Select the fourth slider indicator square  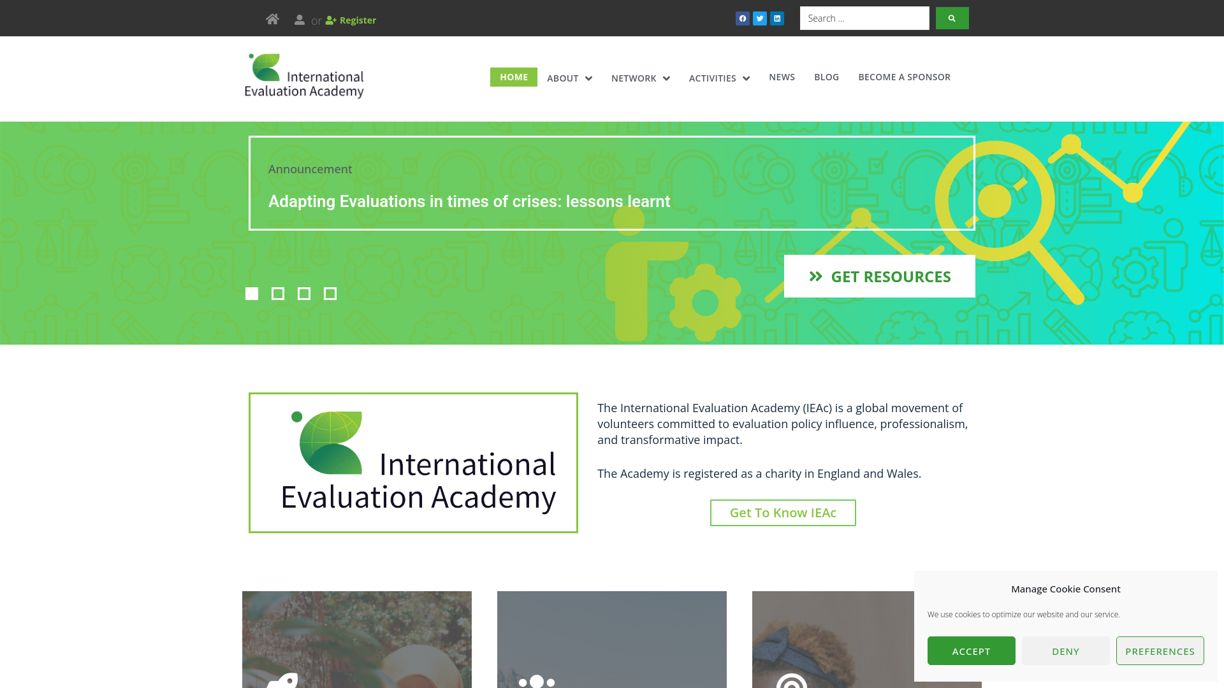point(330,294)
